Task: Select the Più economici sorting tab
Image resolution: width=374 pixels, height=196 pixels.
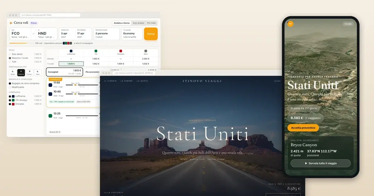Action: tap(92, 72)
